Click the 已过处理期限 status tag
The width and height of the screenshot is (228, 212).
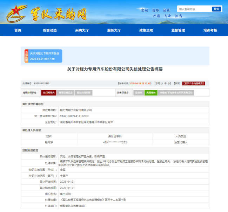click(x=84, y=93)
